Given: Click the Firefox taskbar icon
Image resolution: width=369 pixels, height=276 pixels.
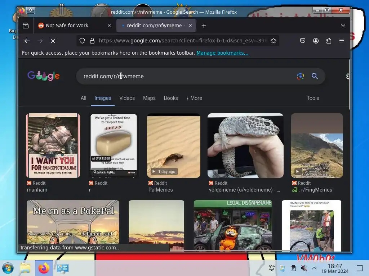Looking at the screenshot, I should [44, 268].
